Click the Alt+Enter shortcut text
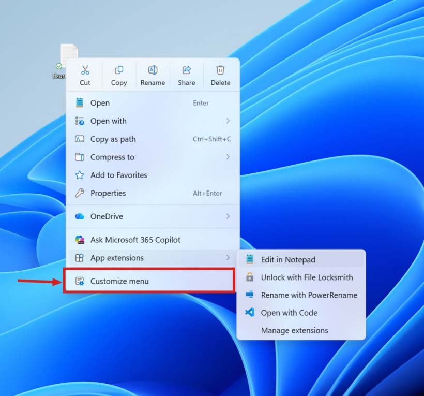 coord(207,193)
